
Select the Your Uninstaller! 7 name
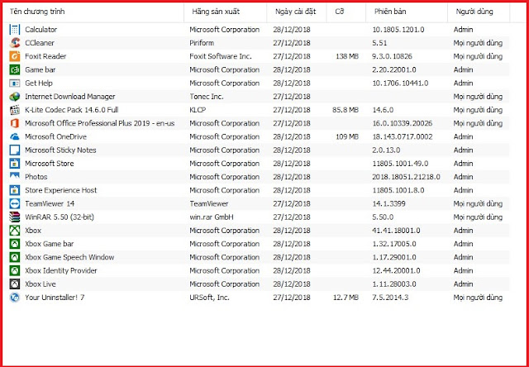pyautogui.click(x=55, y=298)
